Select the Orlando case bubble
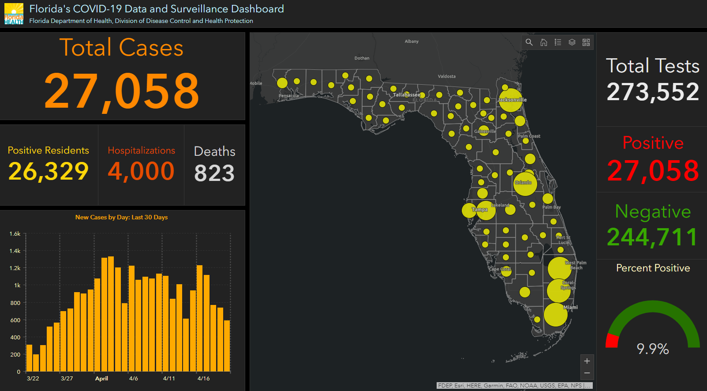The width and height of the screenshot is (707, 391). [x=525, y=184]
